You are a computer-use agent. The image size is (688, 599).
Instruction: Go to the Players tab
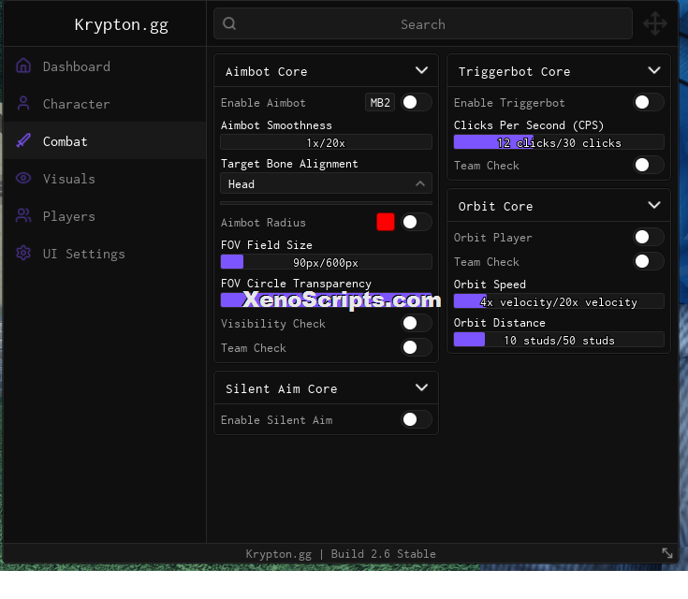coord(105,216)
